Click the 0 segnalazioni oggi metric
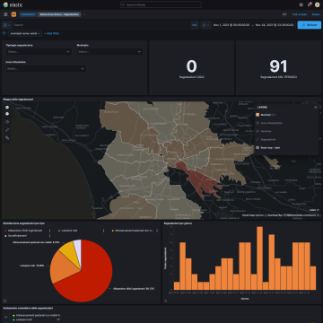 pyautogui.click(x=191, y=66)
